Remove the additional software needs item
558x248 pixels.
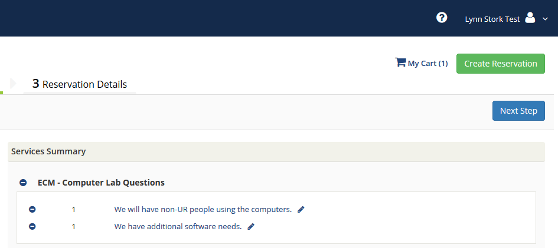coord(32,226)
